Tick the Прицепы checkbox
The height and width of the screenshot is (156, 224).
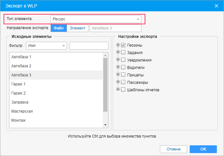tap(123, 75)
